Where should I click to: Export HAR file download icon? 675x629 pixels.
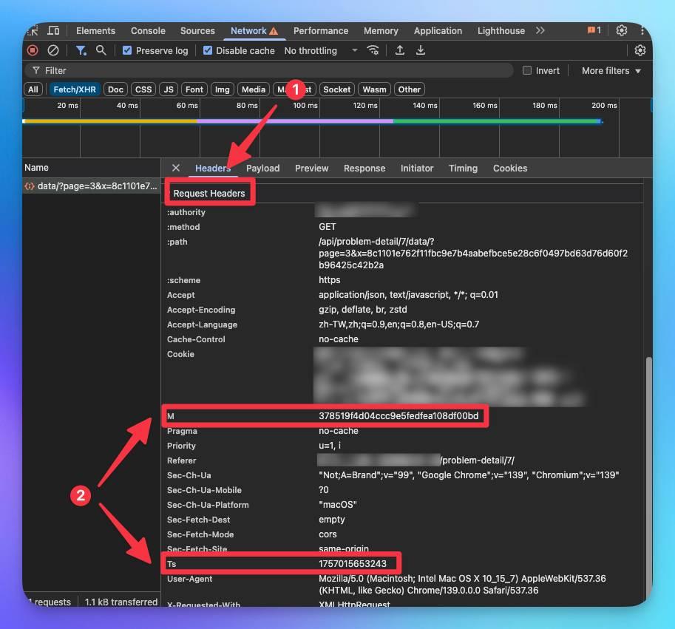click(x=420, y=51)
